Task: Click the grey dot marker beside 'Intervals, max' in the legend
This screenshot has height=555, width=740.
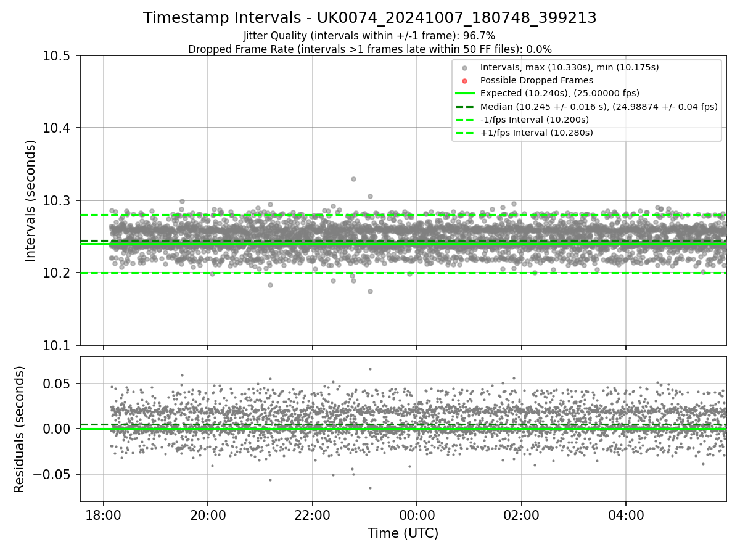Action: pyautogui.click(x=465, y=68)
